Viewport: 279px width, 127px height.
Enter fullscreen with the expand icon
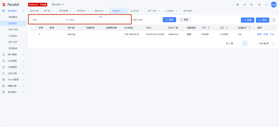[266, 5]
